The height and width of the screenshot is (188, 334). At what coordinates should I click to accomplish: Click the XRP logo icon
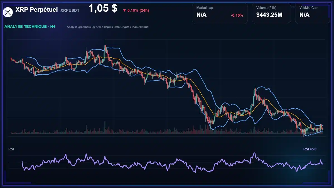tap(8, 12)
